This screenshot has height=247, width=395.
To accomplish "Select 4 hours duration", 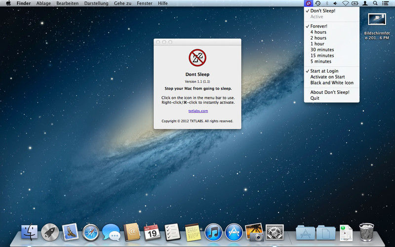I will 331,32.
